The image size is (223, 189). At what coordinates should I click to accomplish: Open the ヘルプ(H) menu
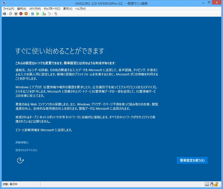coord(80,9)
